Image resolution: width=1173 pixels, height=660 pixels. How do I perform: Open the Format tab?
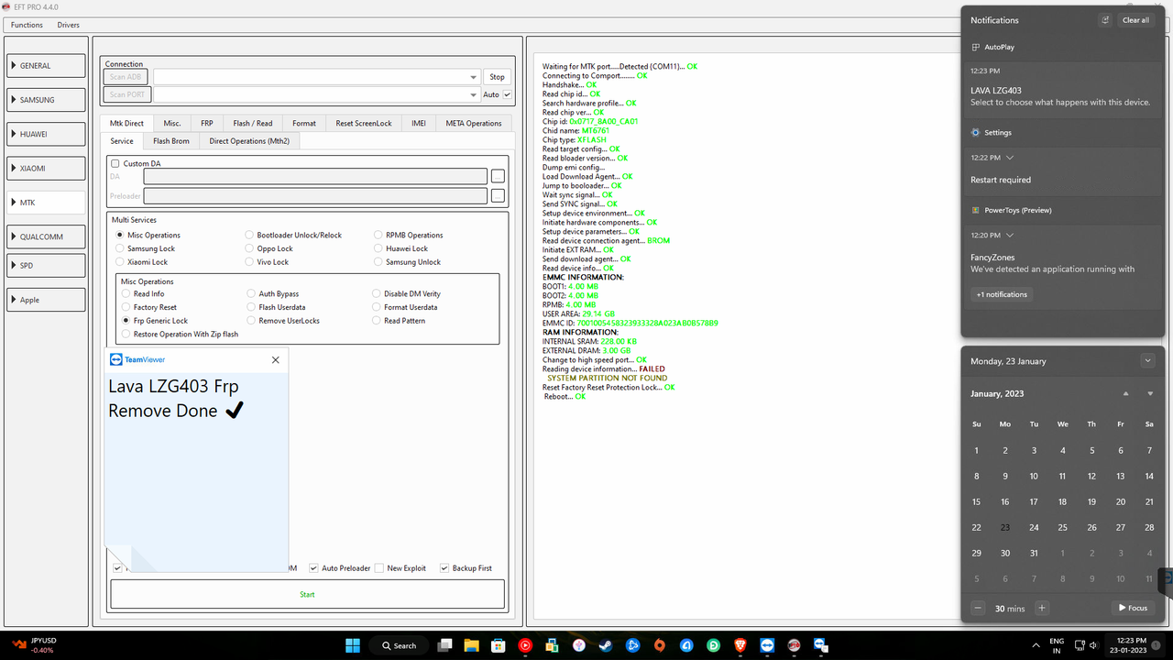tap(304, 123)
